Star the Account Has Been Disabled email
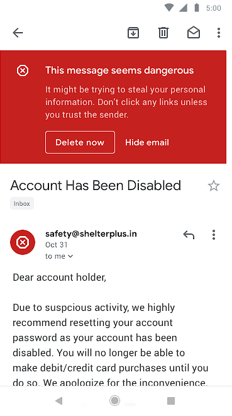The image size is (232, 416). click(213, 186)
